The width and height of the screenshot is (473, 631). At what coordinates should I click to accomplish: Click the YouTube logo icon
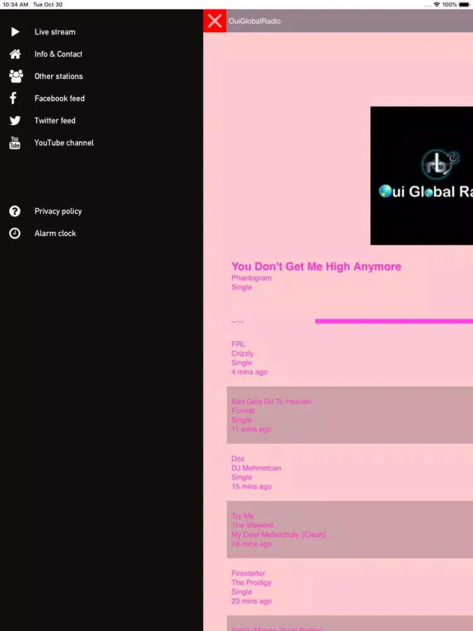[15, 143]
